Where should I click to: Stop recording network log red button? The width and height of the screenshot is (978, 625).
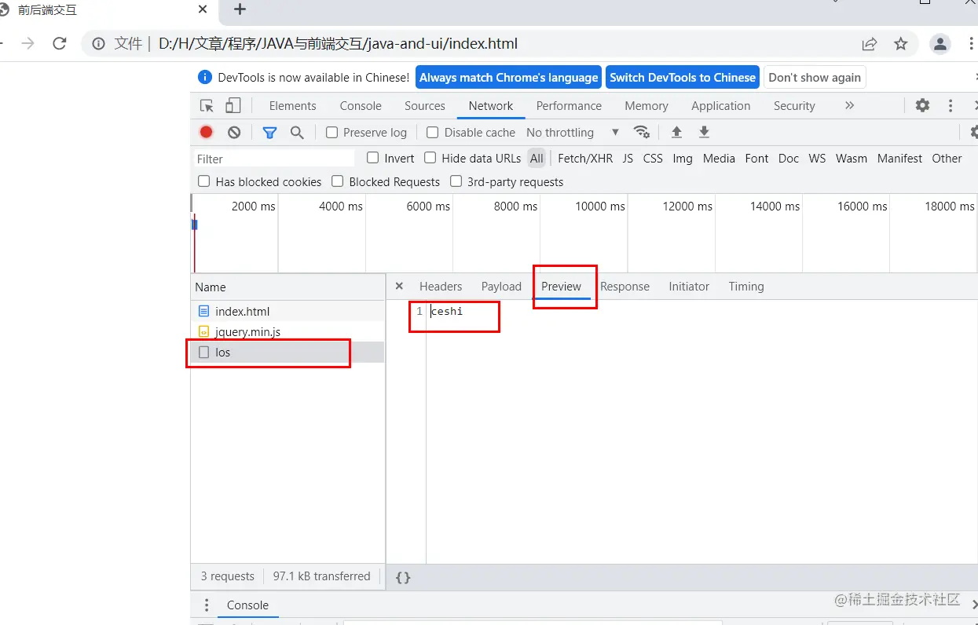(x=207, y=132)
